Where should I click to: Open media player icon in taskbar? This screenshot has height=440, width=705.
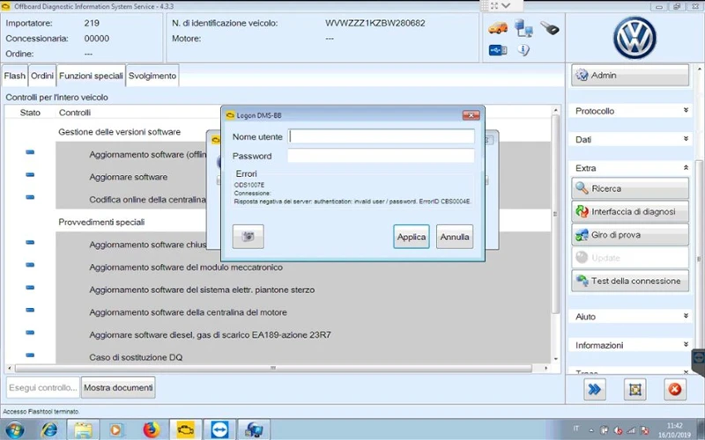coord(116,430)
